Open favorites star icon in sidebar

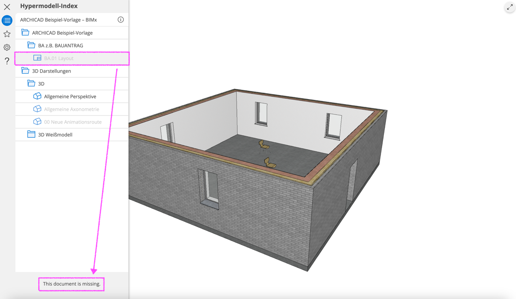point(7,34)
